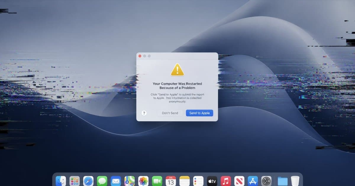Screen dimensions: 355x186
Task: Open the App Store from Dock
Action: [253, 181]
